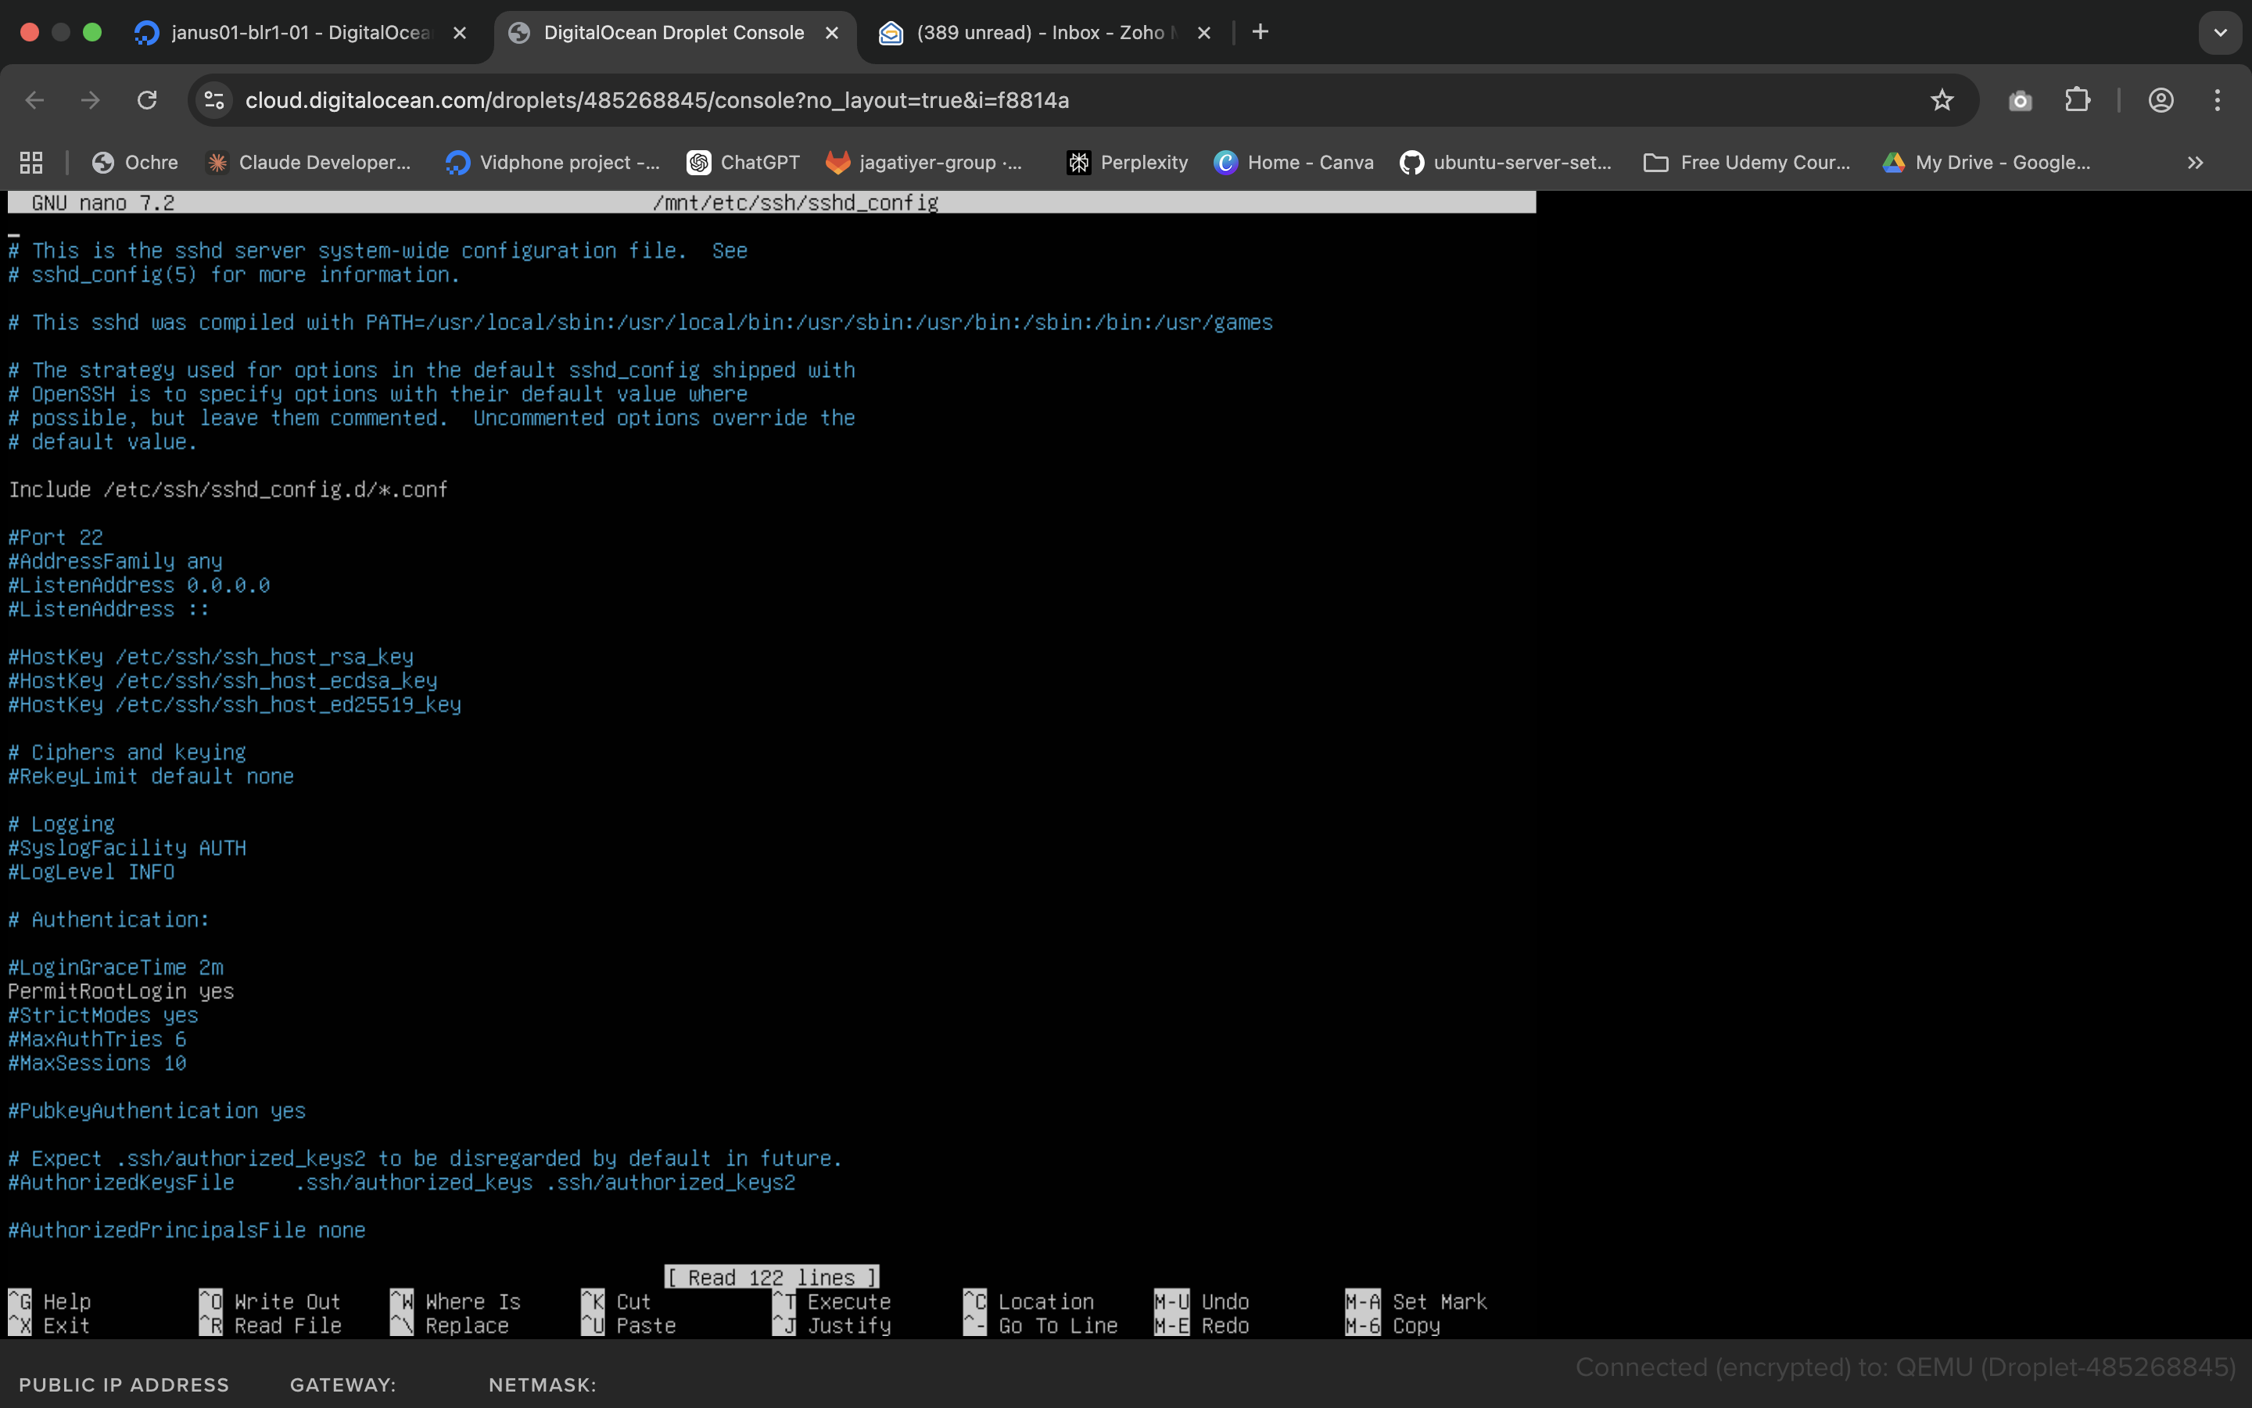Click the browser reload icon
The width and height of the screenshot is (2252, 1408).
pos(147,101)
